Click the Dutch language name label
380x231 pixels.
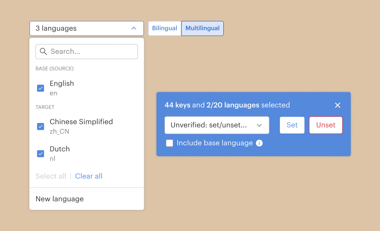point(60,149)
